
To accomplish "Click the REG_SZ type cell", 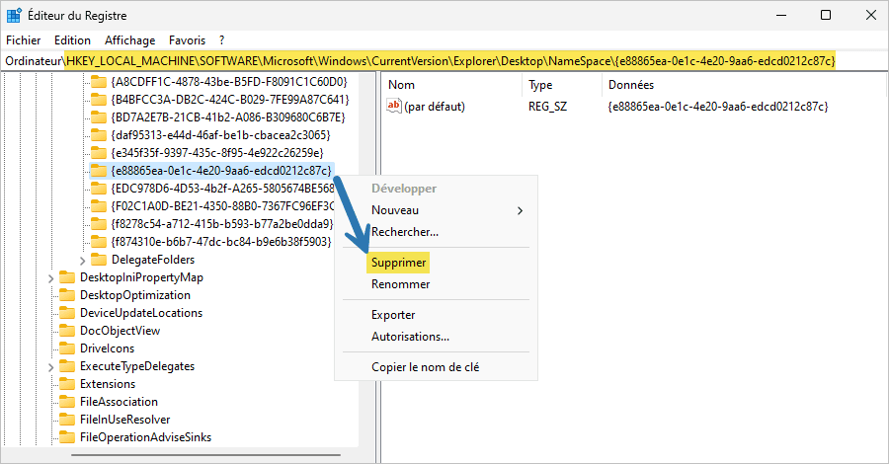I will [547, 106].
